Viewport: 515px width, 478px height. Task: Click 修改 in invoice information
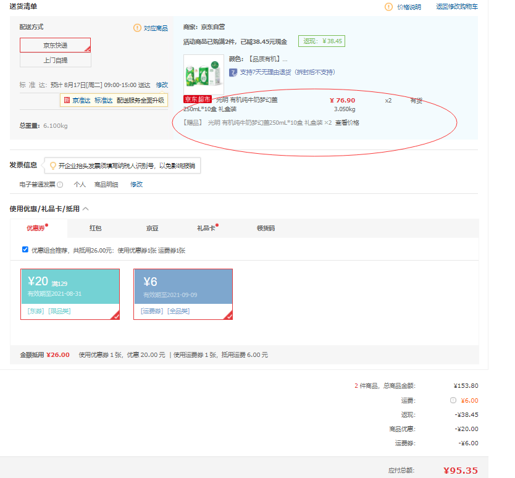[x=136, y=184]
